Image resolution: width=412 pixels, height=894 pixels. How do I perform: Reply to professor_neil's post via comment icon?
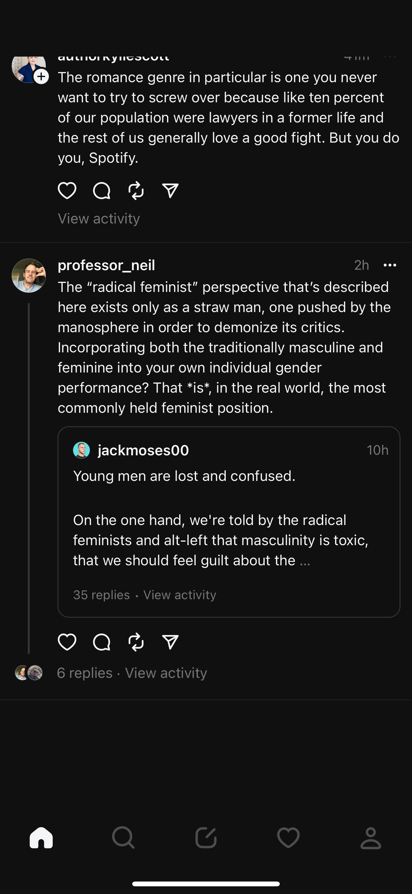(x=102, y=642)
